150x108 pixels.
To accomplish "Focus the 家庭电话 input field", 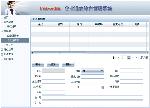I will point(92,82).
